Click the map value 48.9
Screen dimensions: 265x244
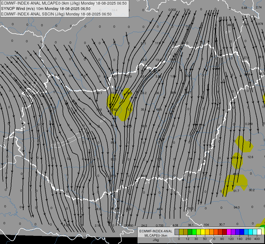pos(98,209)
